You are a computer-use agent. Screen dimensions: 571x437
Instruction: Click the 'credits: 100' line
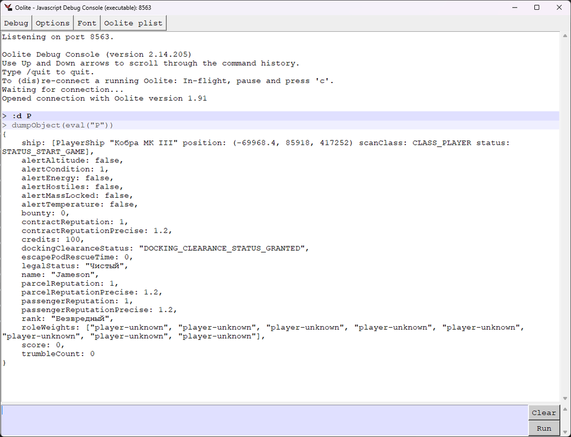[53, 240]
